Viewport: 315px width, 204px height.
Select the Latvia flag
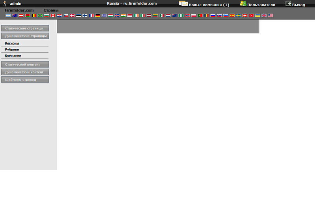pyautogui.click(x=149, y=15)
